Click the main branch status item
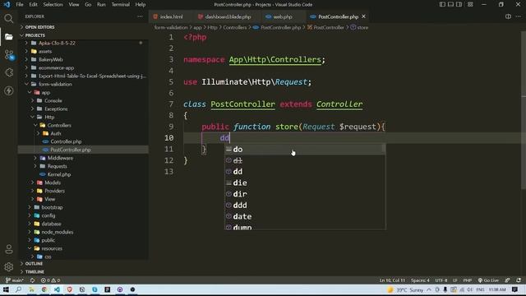The height and width of the screenshot is (296, 526). 15,280
